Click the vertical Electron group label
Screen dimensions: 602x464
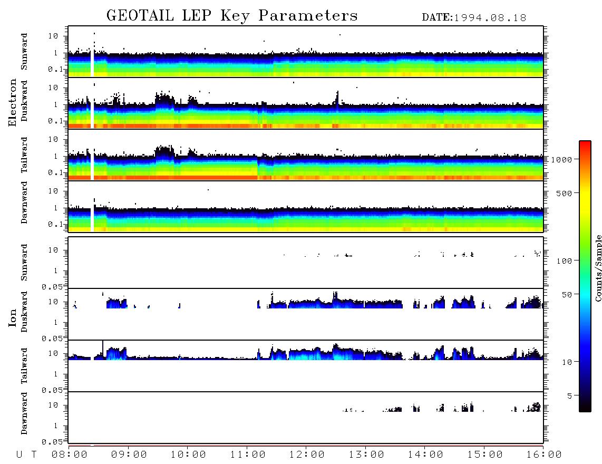pyautogui.click(x=12, y=102)
